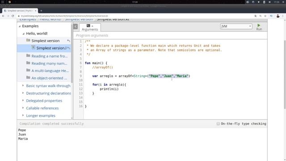Click the Examples breadcrumb link

coord(28,19)
